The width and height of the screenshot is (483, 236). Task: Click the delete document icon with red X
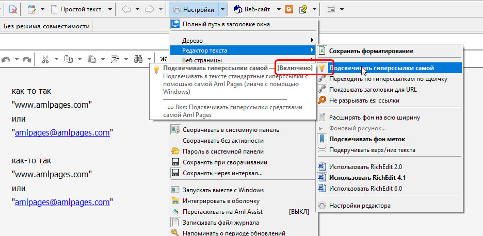point(13,10)
